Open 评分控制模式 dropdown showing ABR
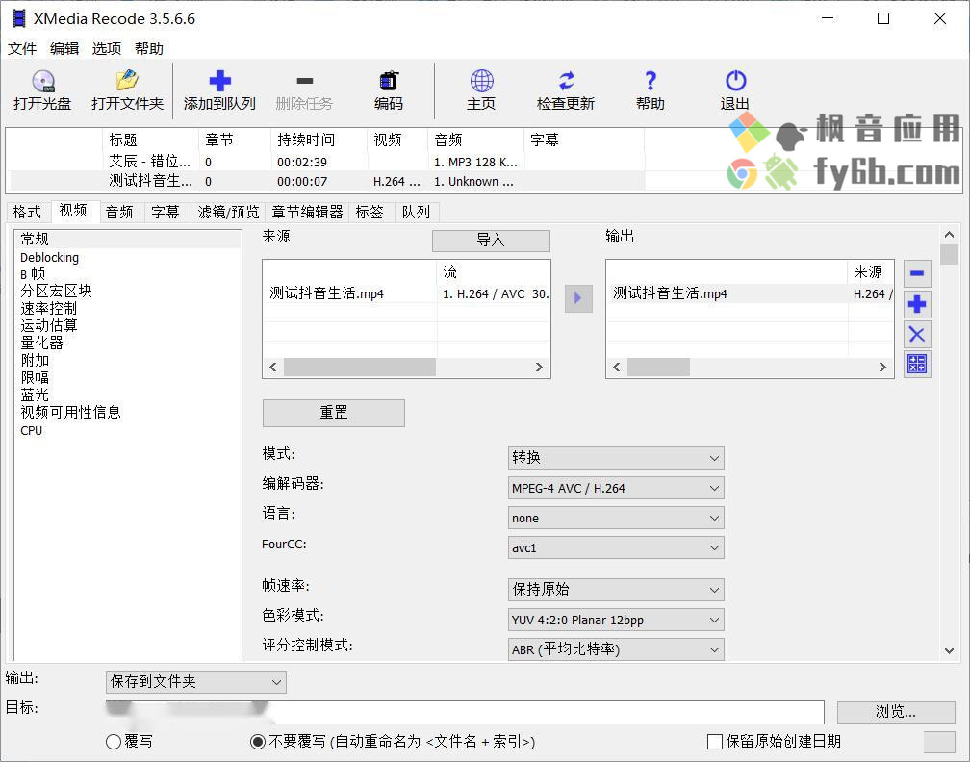Image resolution: width=970 pixels, height=762 pixels. click(x=616, y=649)
